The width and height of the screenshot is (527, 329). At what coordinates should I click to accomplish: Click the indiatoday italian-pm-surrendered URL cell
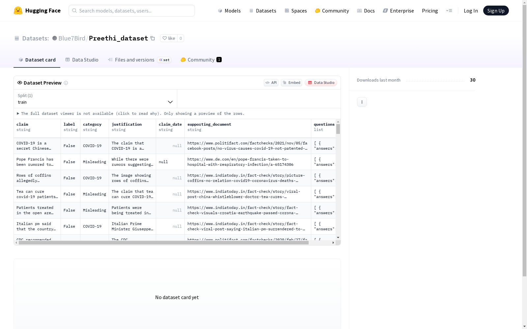pyautogui.click(x=248, y=226)
